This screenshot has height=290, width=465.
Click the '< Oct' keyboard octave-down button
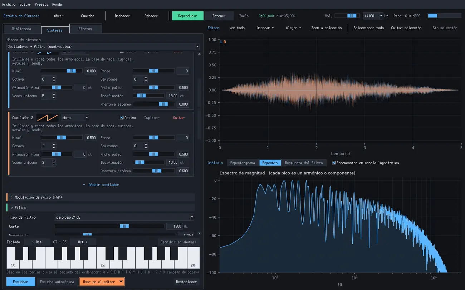pos(37,242)
